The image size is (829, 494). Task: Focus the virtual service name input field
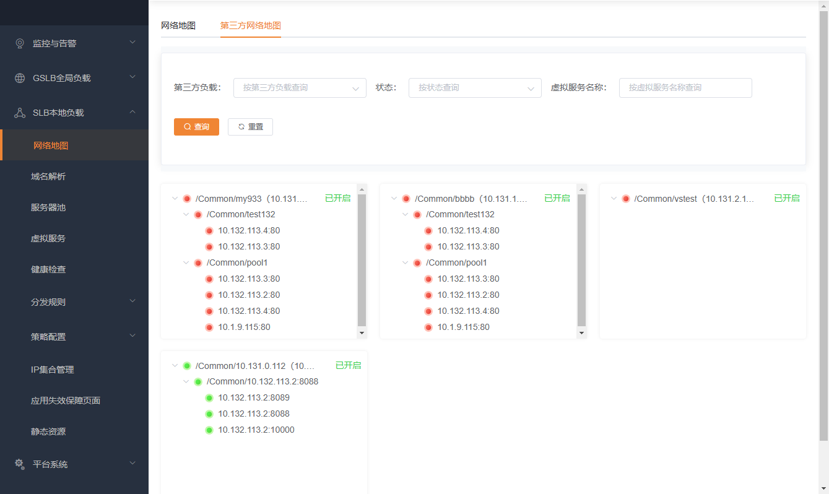coord(685,88)
